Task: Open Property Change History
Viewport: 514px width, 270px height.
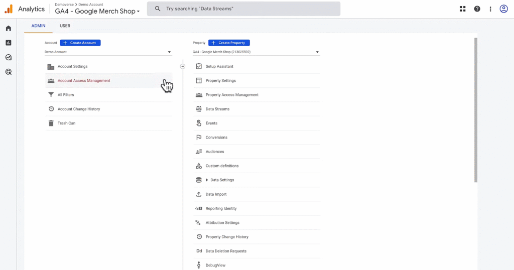Action: pyautogui.click(x=256, y=236)
